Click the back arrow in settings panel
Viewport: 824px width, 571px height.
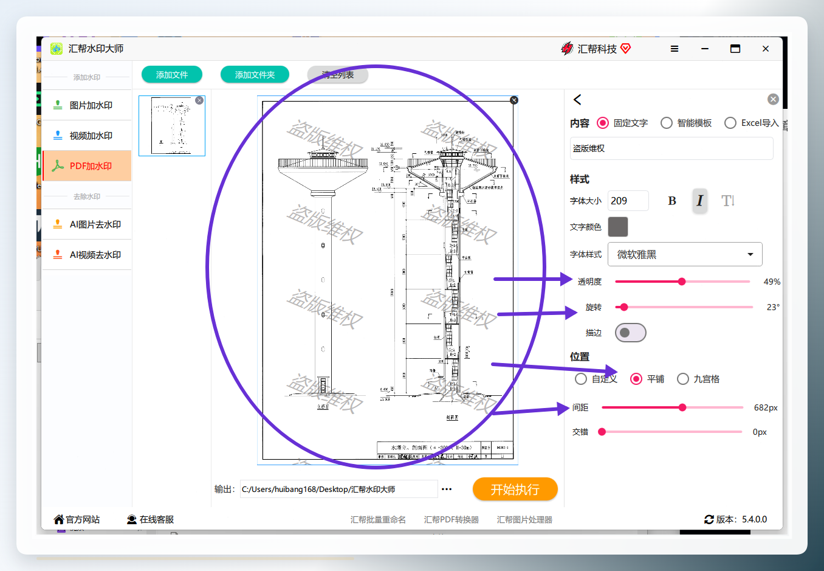tap(577, 99)
